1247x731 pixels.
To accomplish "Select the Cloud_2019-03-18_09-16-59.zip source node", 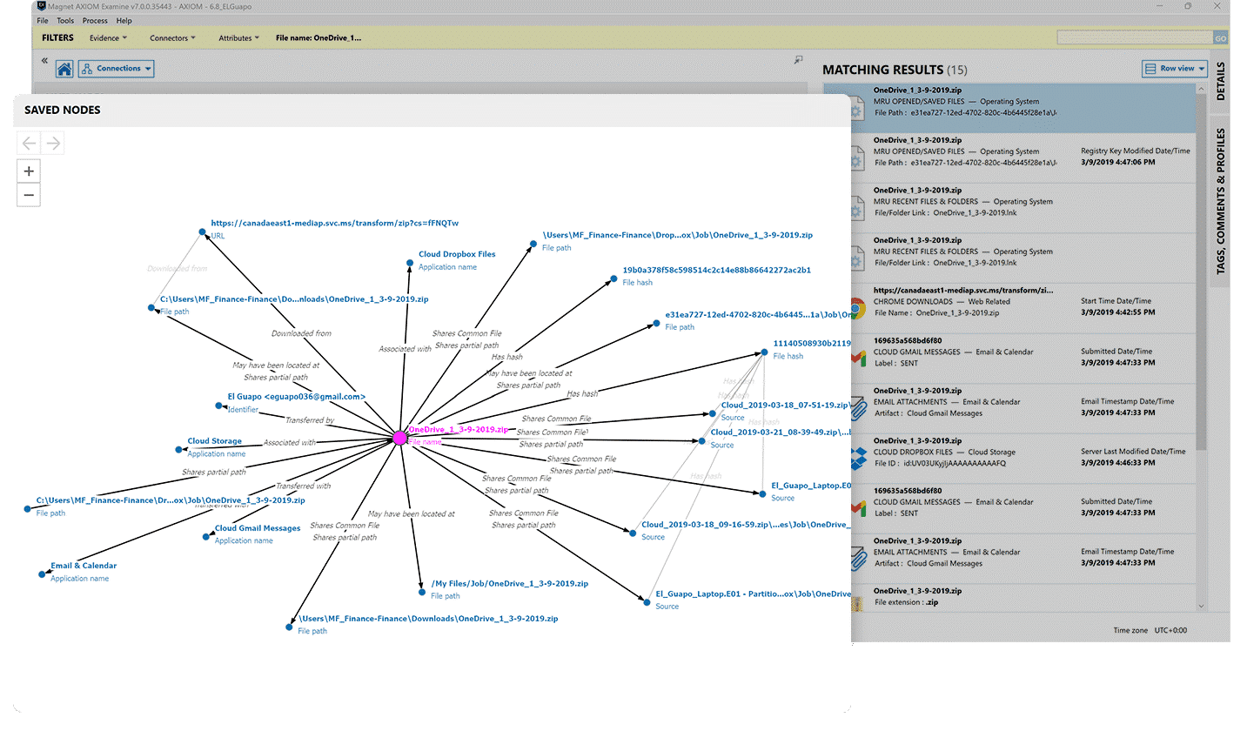I will 633,533.
